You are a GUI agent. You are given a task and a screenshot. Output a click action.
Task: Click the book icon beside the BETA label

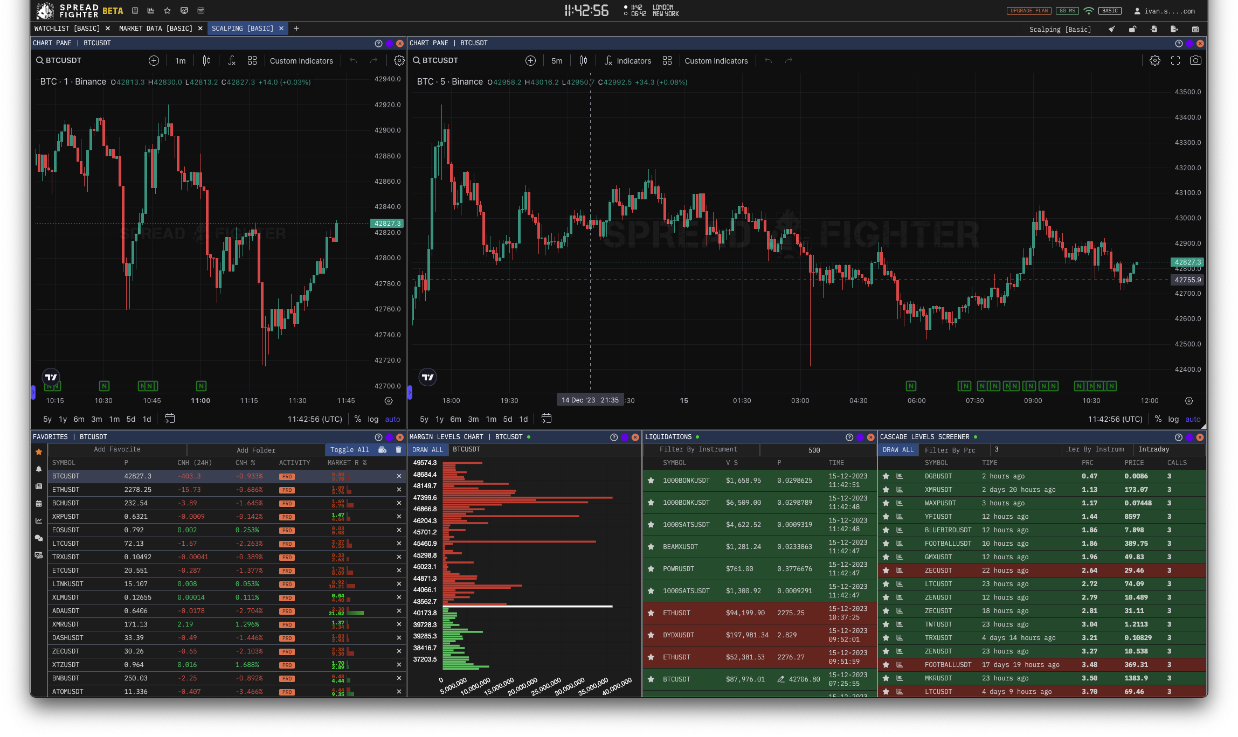click(x=135, y=11)
